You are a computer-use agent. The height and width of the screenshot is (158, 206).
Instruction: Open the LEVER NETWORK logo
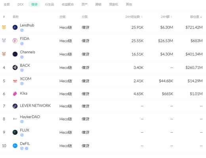pyautogui.click(x=15, y=106)
